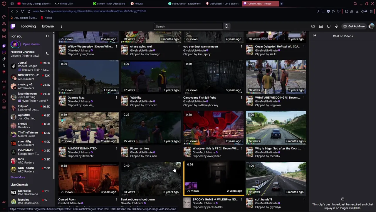Click the Pinboards pin icon in toolbar
376x212 pixels.
pos(318,11)
